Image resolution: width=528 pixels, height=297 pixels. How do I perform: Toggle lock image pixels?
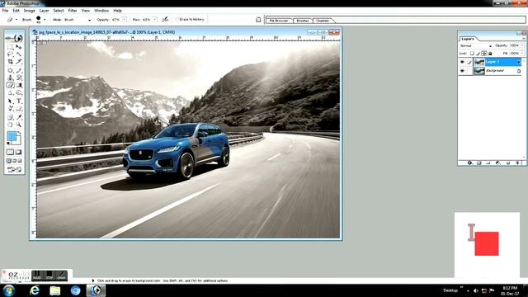[478, 54]
